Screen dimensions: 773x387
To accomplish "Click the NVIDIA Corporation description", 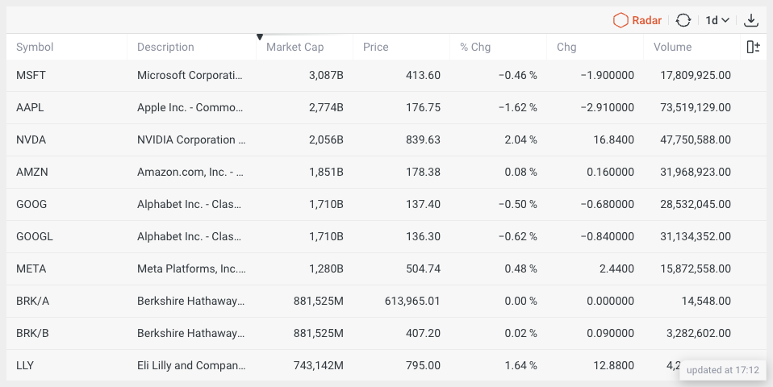I will click(x=191, y=139).
